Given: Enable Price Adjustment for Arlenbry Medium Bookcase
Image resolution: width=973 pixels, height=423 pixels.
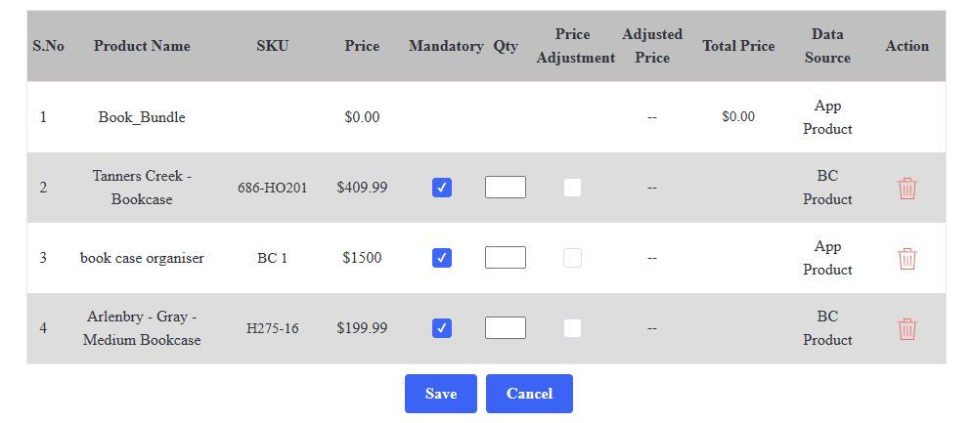Looking at the screenshot, I should [x=572, y=327].
